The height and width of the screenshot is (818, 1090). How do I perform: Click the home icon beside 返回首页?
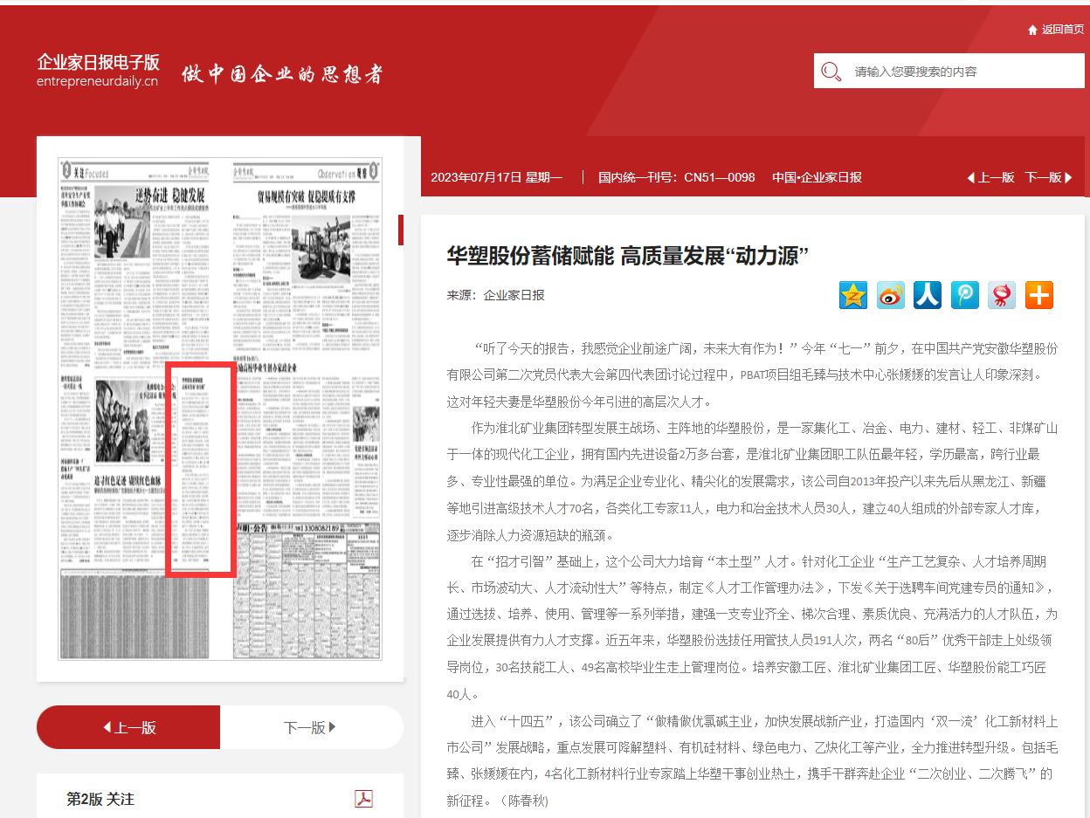pos(1032,30)
